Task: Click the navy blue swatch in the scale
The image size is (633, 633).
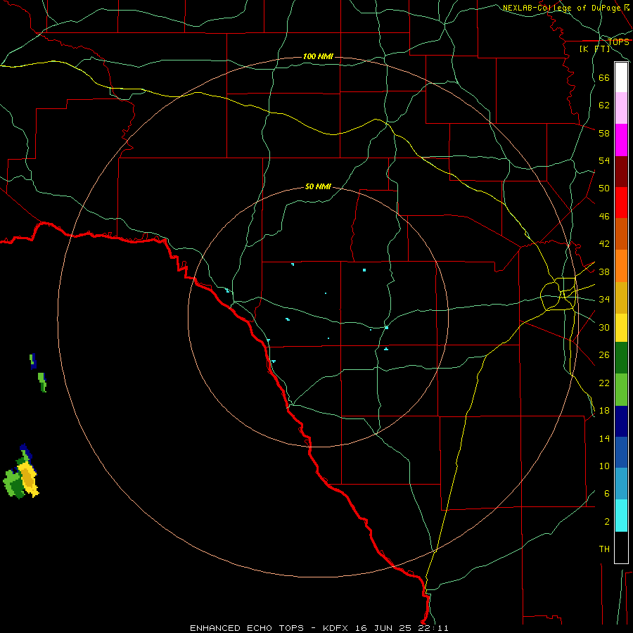Action: point(621,421)
